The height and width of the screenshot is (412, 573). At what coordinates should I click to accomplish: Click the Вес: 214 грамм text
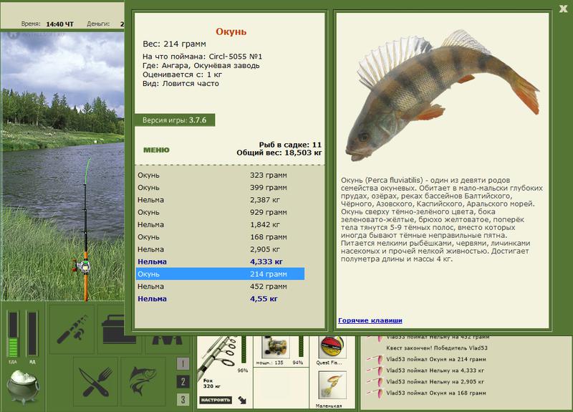(x=174, y=44)
